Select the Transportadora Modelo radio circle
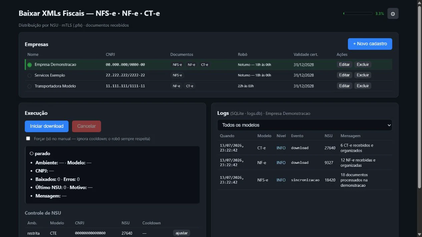This screenshot has width=422, height=237. pos(30,86)
